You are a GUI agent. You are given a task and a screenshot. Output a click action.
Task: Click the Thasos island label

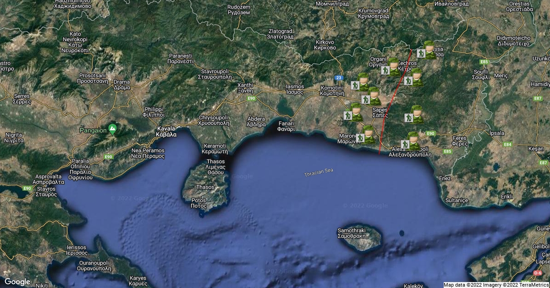[205, 187]
